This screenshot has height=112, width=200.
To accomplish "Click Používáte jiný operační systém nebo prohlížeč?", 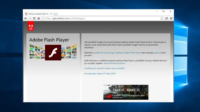I will click(105, 68).
